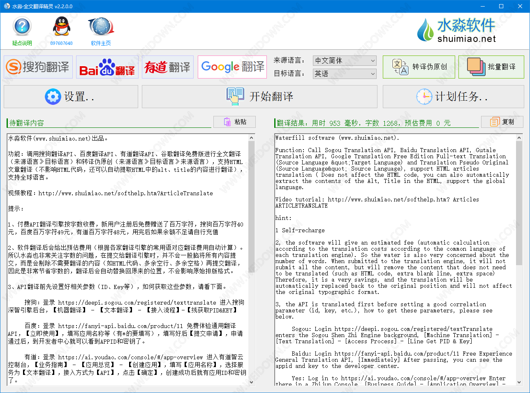Select the Google 翻译 engine
The height and width of the screenshot is (393, 530).
(232, 67)
